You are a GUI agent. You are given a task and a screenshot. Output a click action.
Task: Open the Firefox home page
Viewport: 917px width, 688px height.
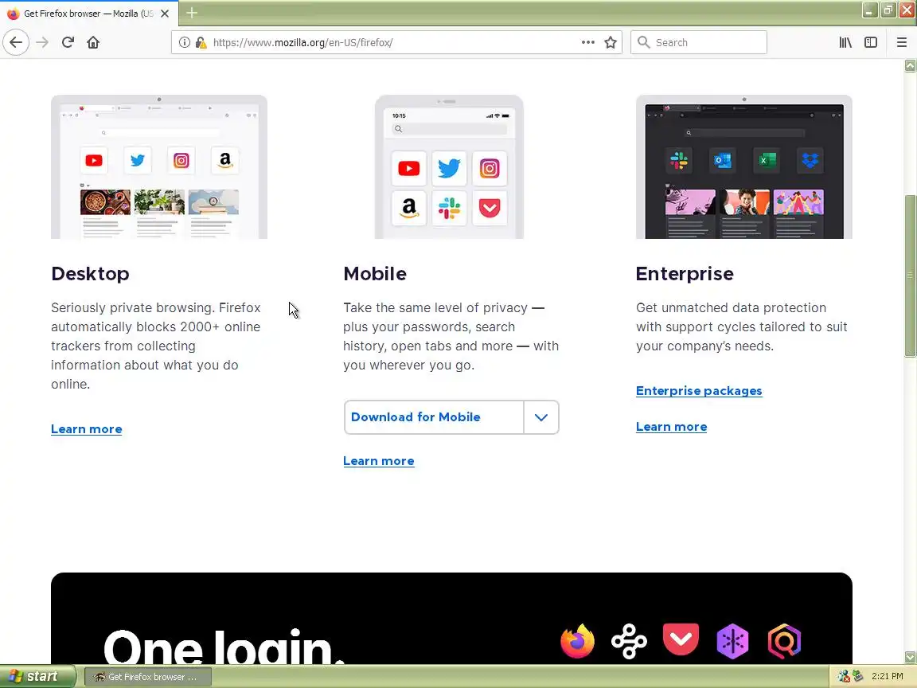[93, 42]
